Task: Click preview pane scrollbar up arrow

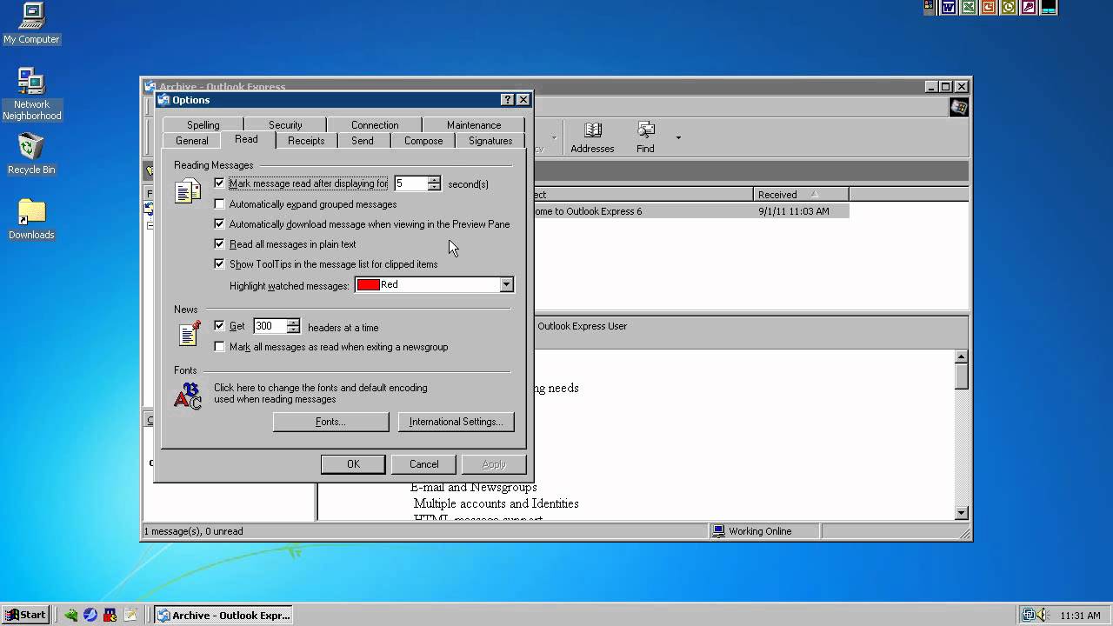Action: click(962, 356)
